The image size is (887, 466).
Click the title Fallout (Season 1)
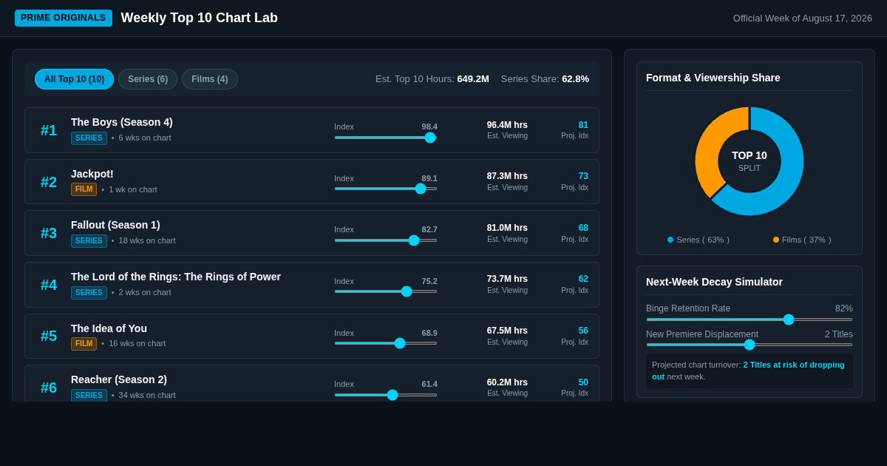click(115, 225)
